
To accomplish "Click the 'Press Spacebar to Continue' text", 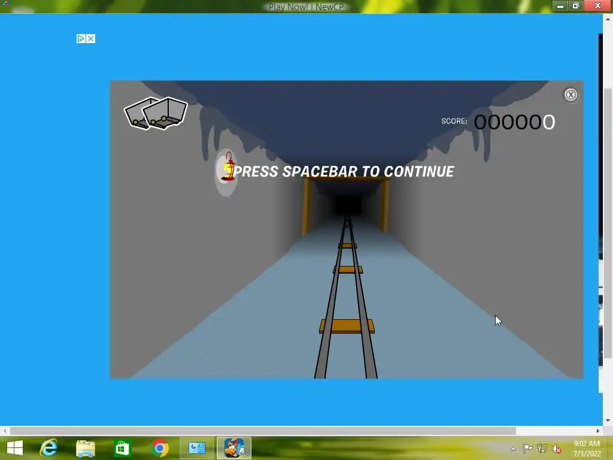I will pos(343,172).
